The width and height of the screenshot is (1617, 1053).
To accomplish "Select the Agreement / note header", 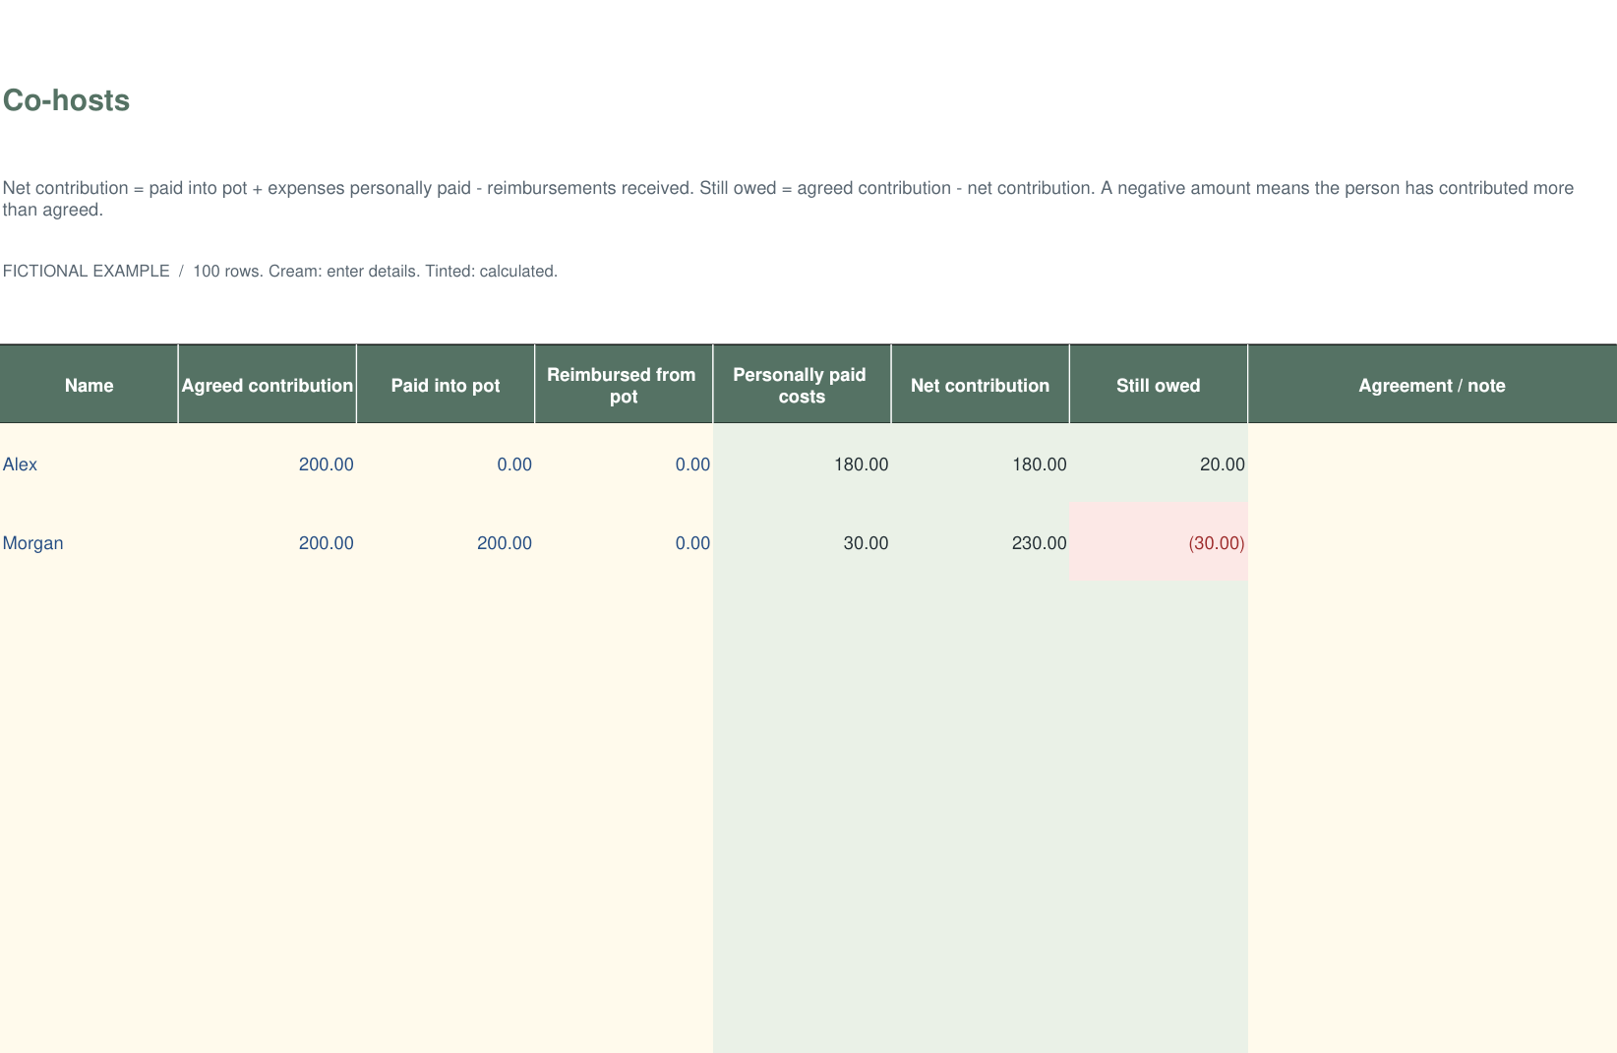I will click(x=1432, y=385).
